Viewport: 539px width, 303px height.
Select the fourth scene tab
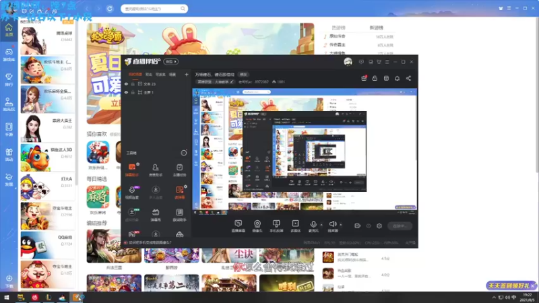pyautogui.click(x=172, y=74)
